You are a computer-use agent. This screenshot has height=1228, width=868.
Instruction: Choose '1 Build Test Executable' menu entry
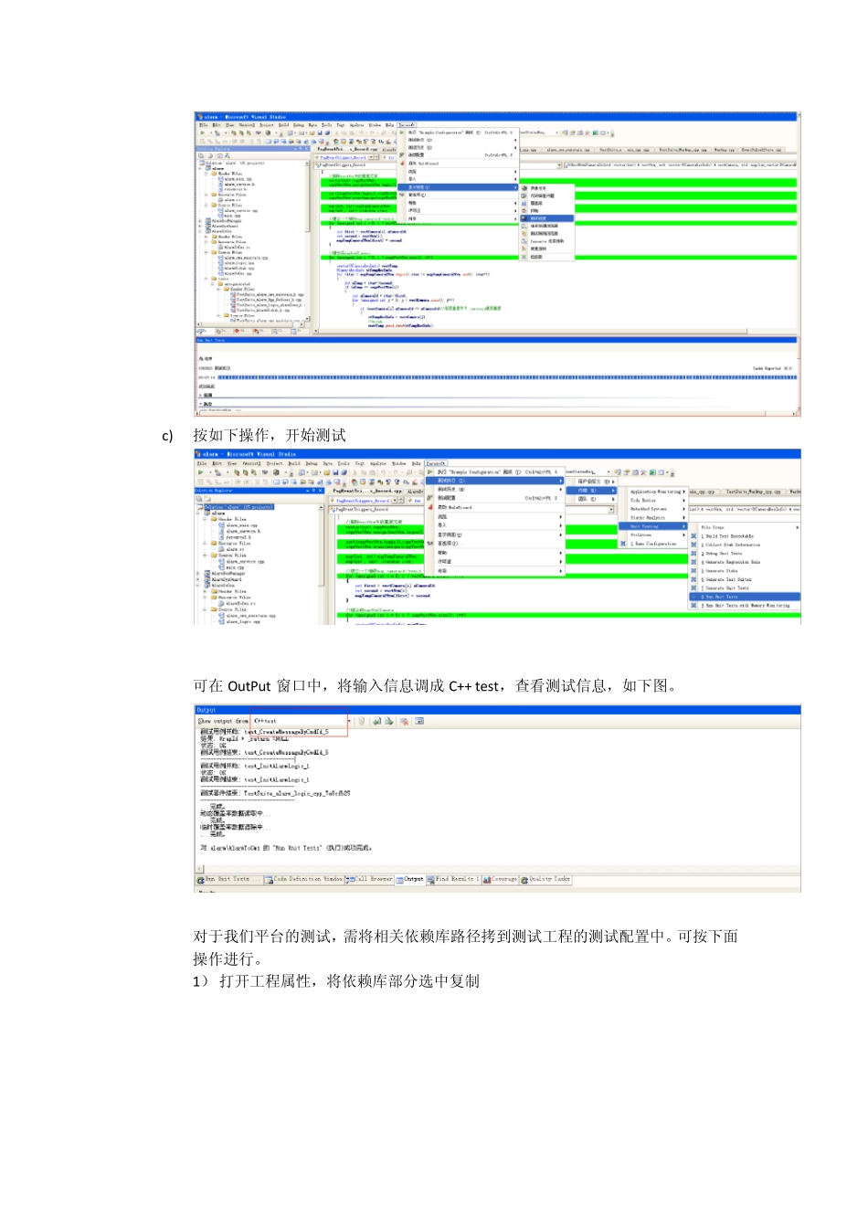tap(745, 536)
